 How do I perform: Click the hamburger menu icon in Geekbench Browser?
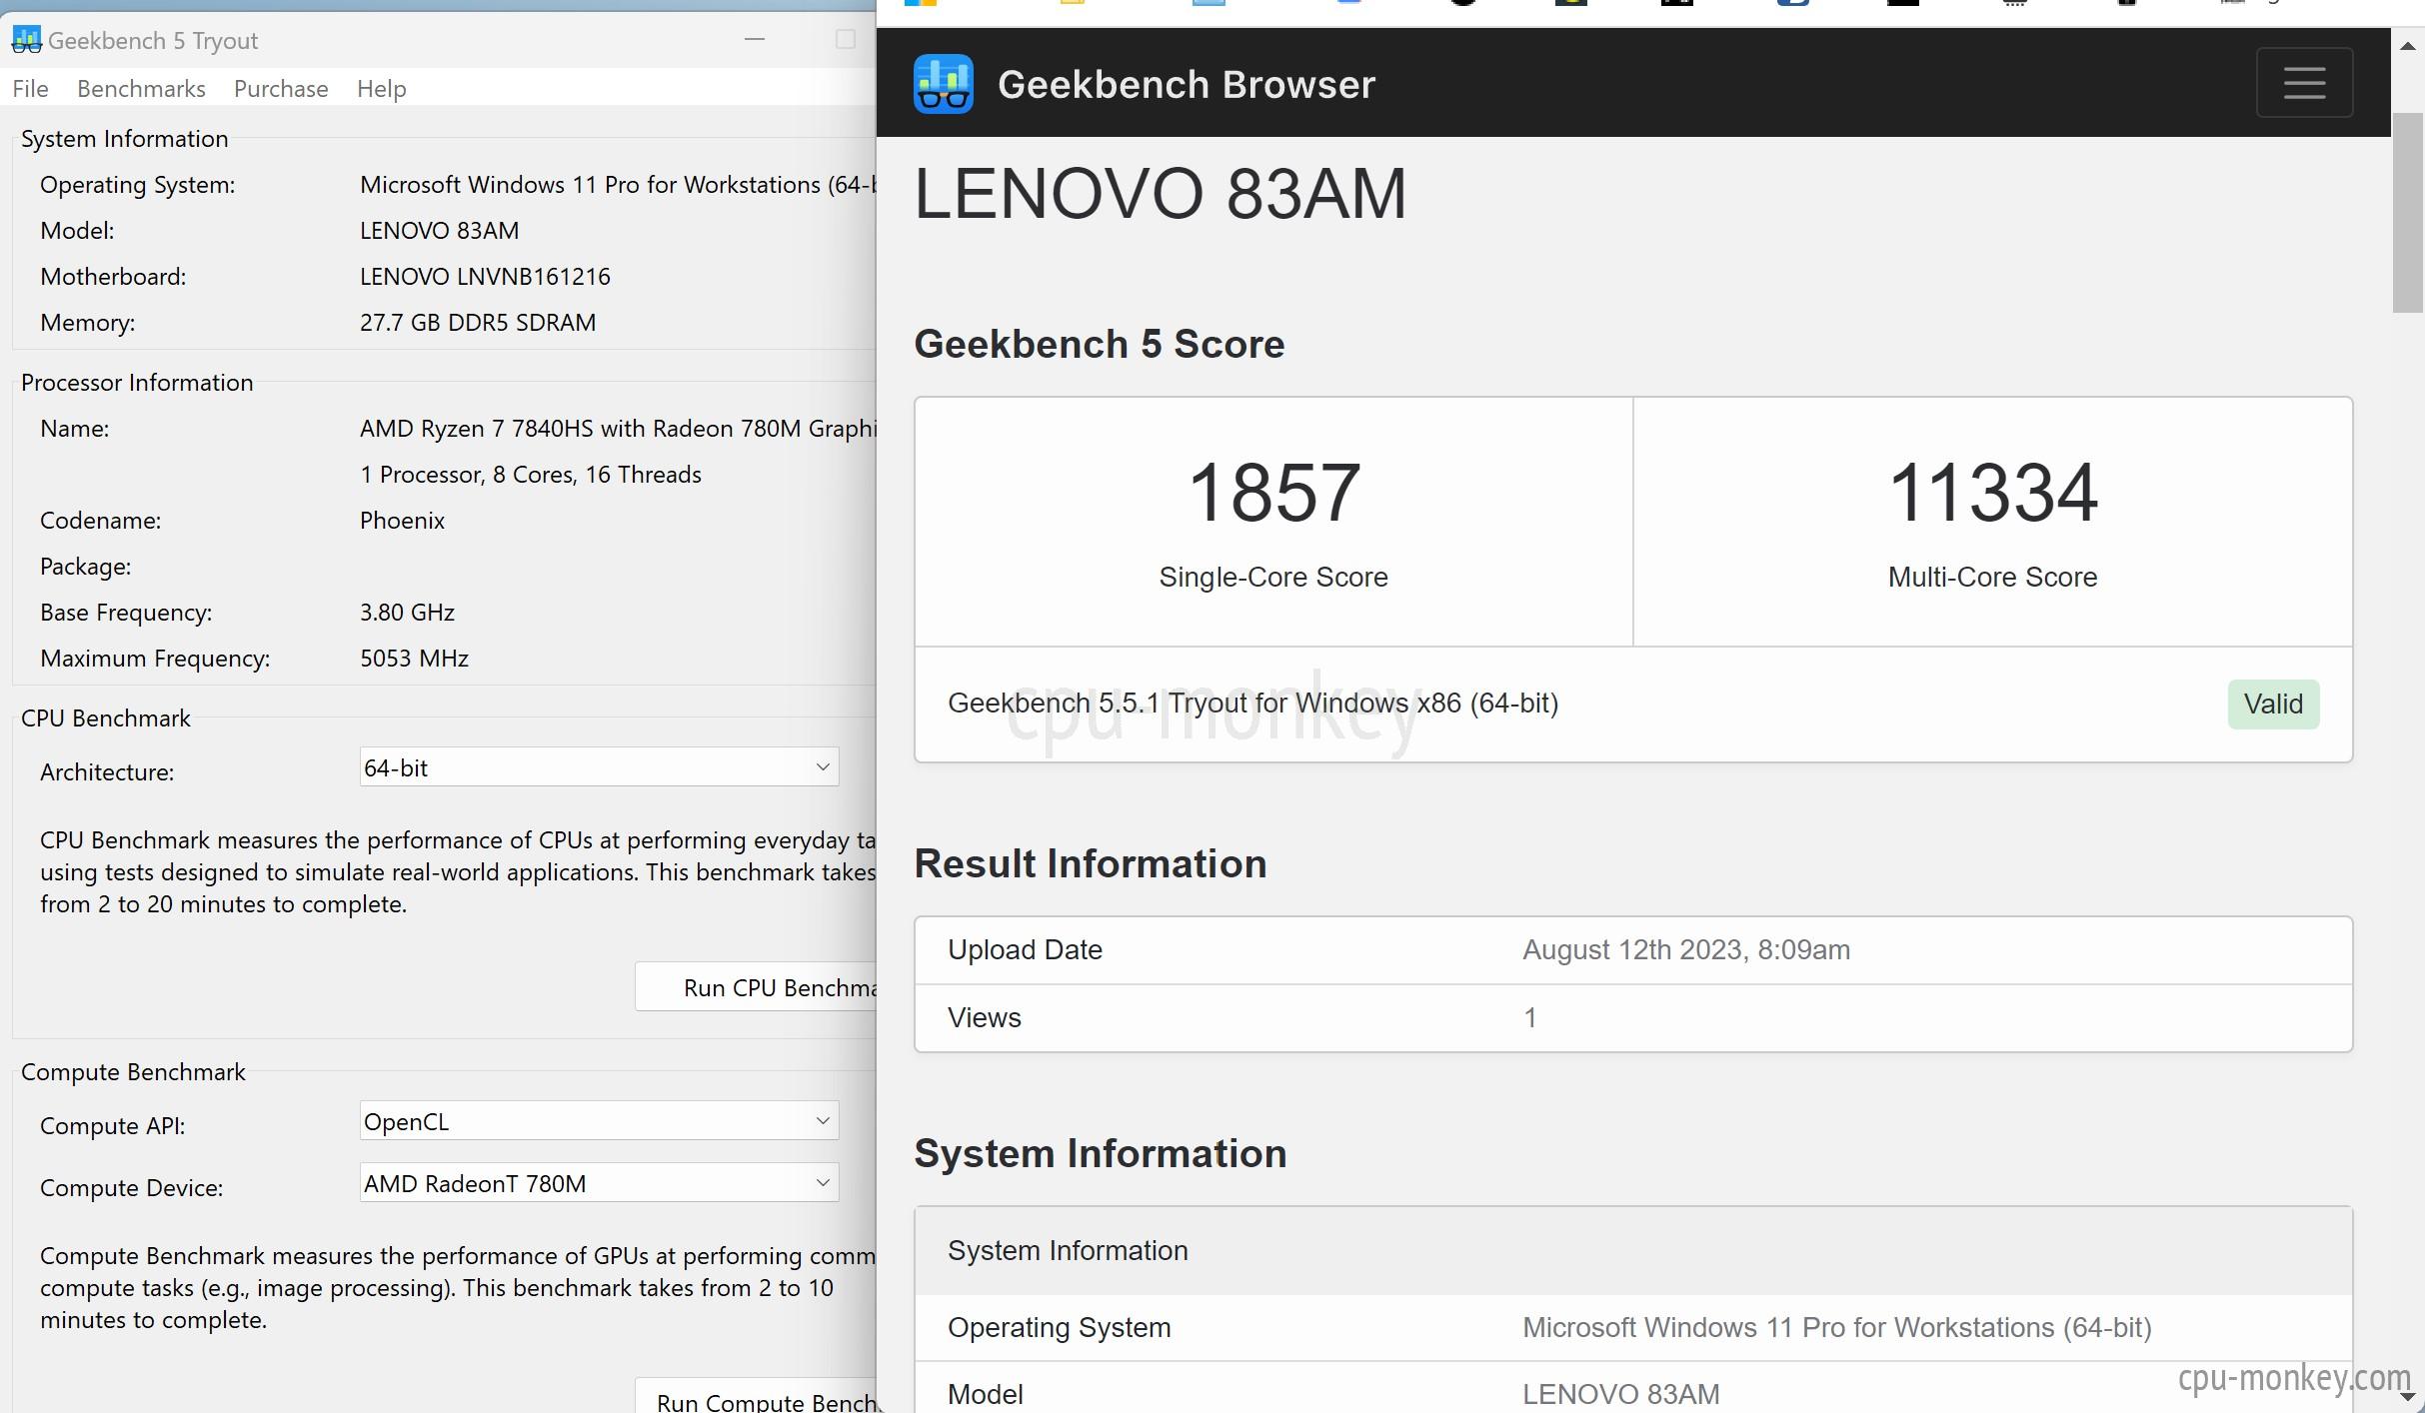pos(2304,81)
